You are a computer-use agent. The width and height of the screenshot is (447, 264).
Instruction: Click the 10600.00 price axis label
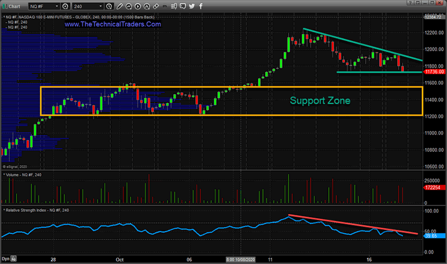(434, 166)
